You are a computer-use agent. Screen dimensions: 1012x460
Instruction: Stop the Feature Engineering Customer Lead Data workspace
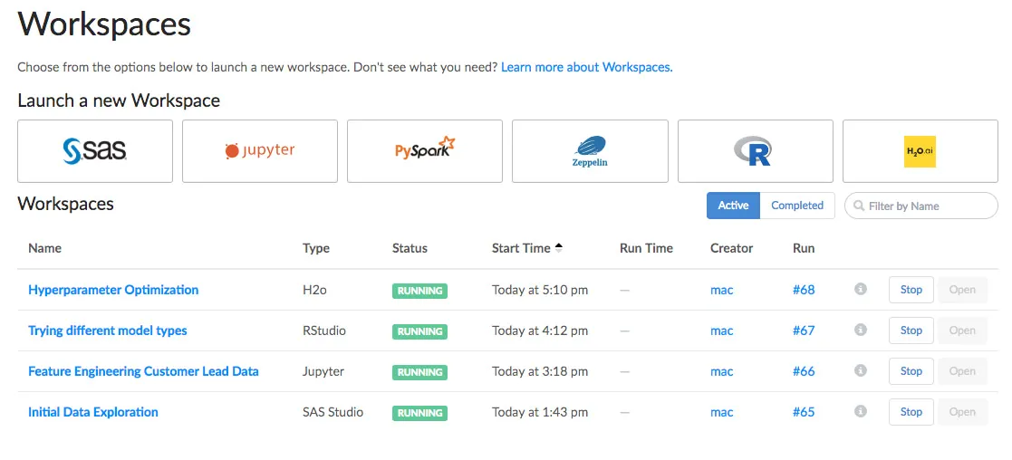click(911, 371)
